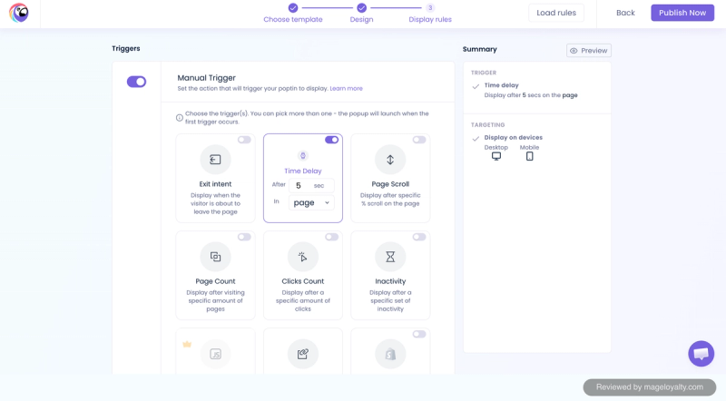Click the Desktop monitor icon in Summary
The image size is (726, 401).
pyautogui.click(x=496, y=157)
